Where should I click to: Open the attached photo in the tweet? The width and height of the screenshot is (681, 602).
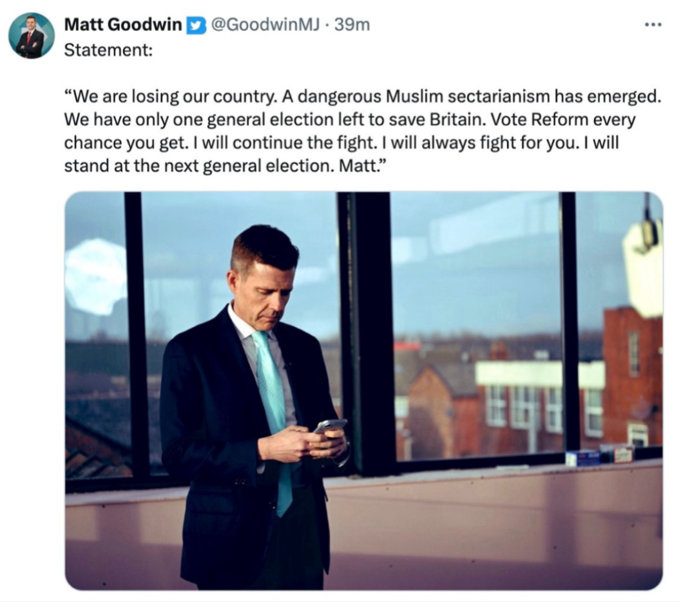[363, 390]
